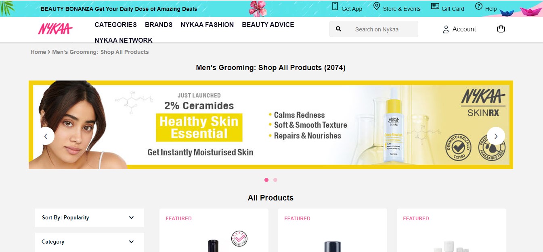Open the CATEGORIES menu
This screenshot has width=543, height=252.
pyautogui.click(x=115, y=25)
